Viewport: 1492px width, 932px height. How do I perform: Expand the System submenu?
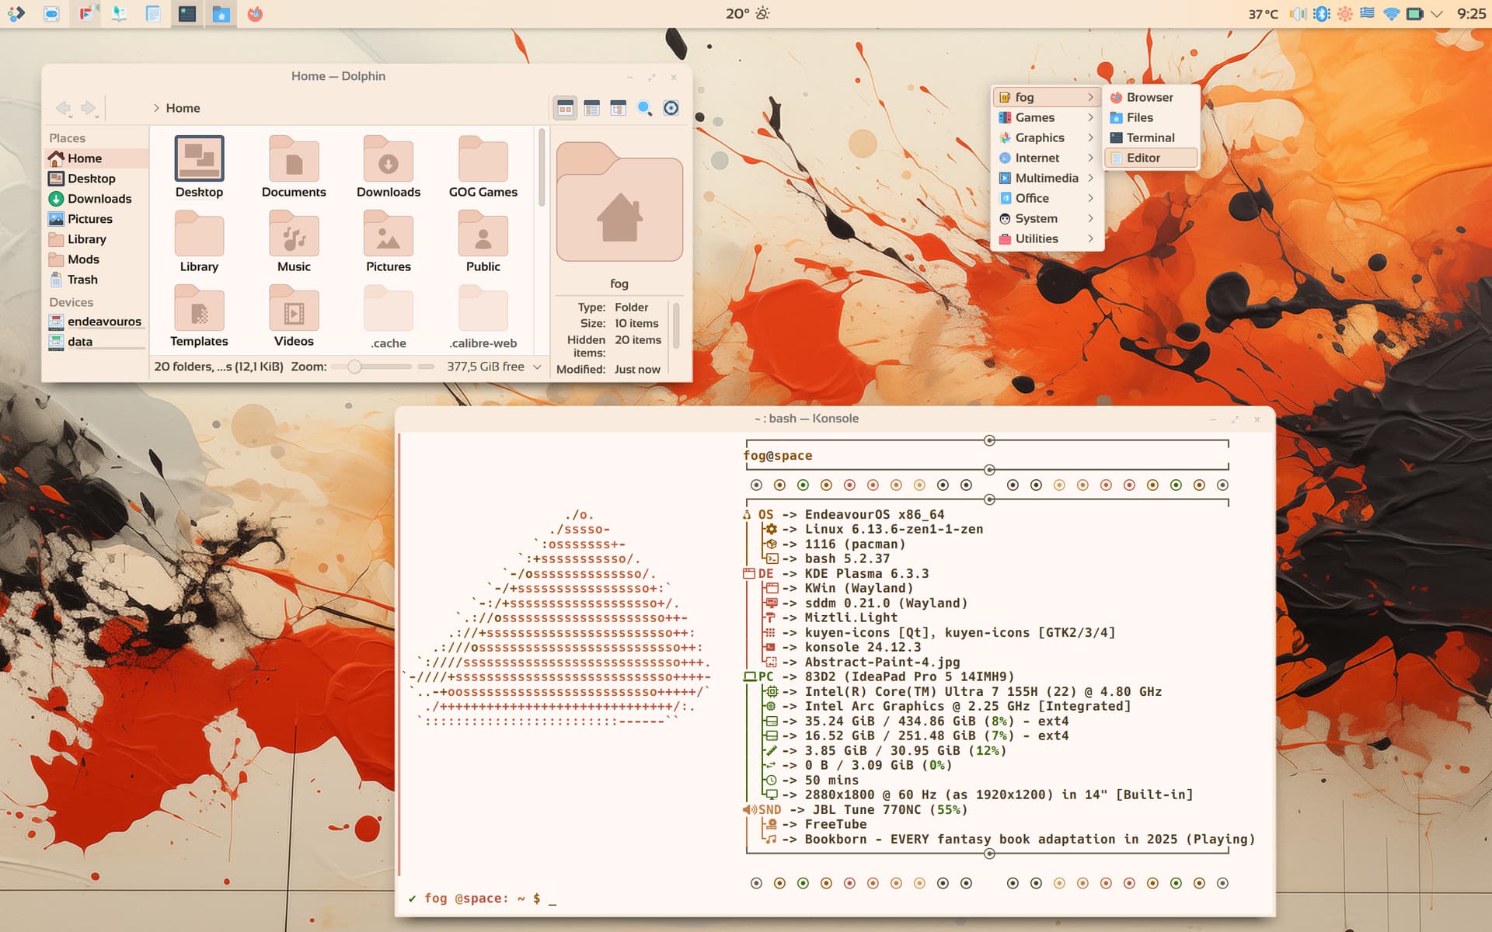click(1048, 218)
